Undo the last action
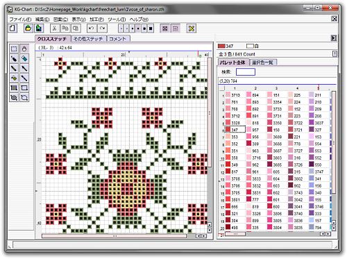Viewport: 347px width, 259px height. (x=92, y=28)
